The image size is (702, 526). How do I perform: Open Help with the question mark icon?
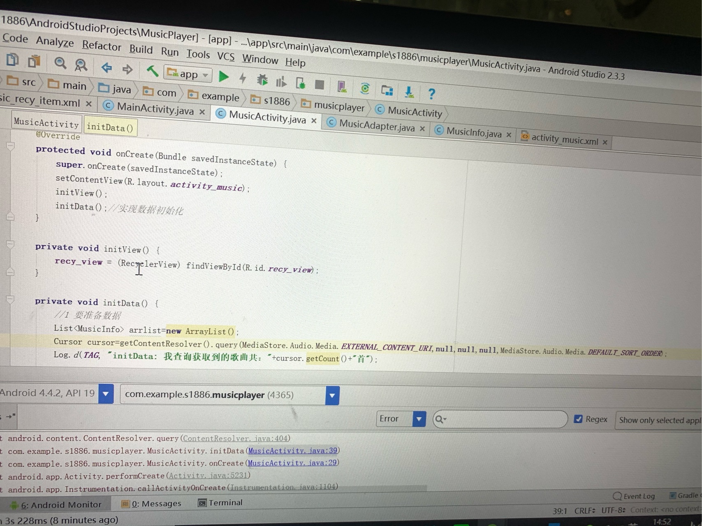(x=431, y=94)
